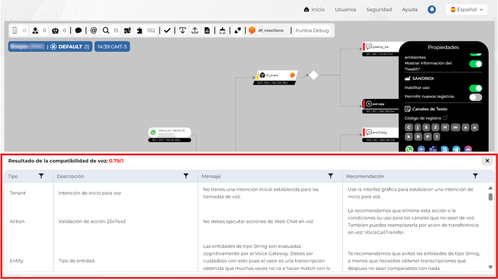Click the @ mention icon

[x=94, y=31]
